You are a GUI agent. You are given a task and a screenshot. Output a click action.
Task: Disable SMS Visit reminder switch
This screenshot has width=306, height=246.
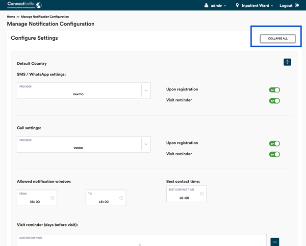274,101
